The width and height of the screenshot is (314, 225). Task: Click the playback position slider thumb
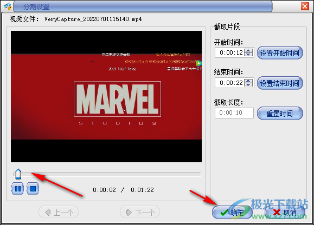[18, 174]
